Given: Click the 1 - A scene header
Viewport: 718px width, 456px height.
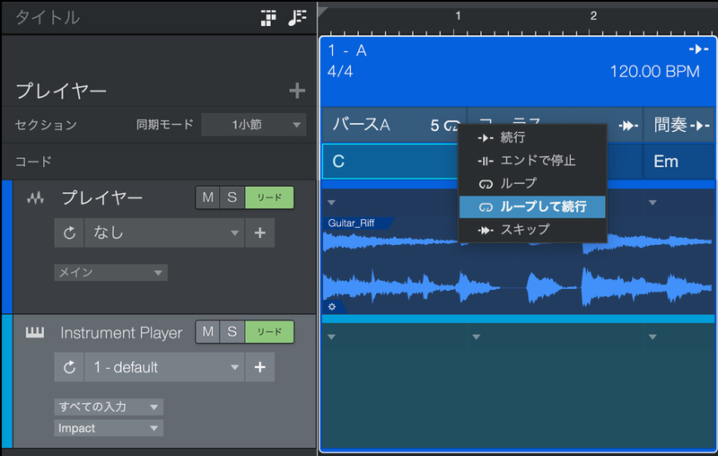Looking at the screenshot, I should (518, 71).
